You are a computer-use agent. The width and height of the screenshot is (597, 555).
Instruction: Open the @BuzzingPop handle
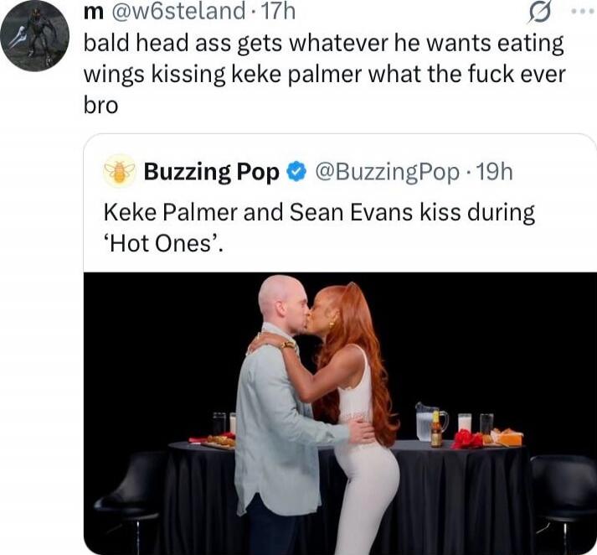[387, 173]
